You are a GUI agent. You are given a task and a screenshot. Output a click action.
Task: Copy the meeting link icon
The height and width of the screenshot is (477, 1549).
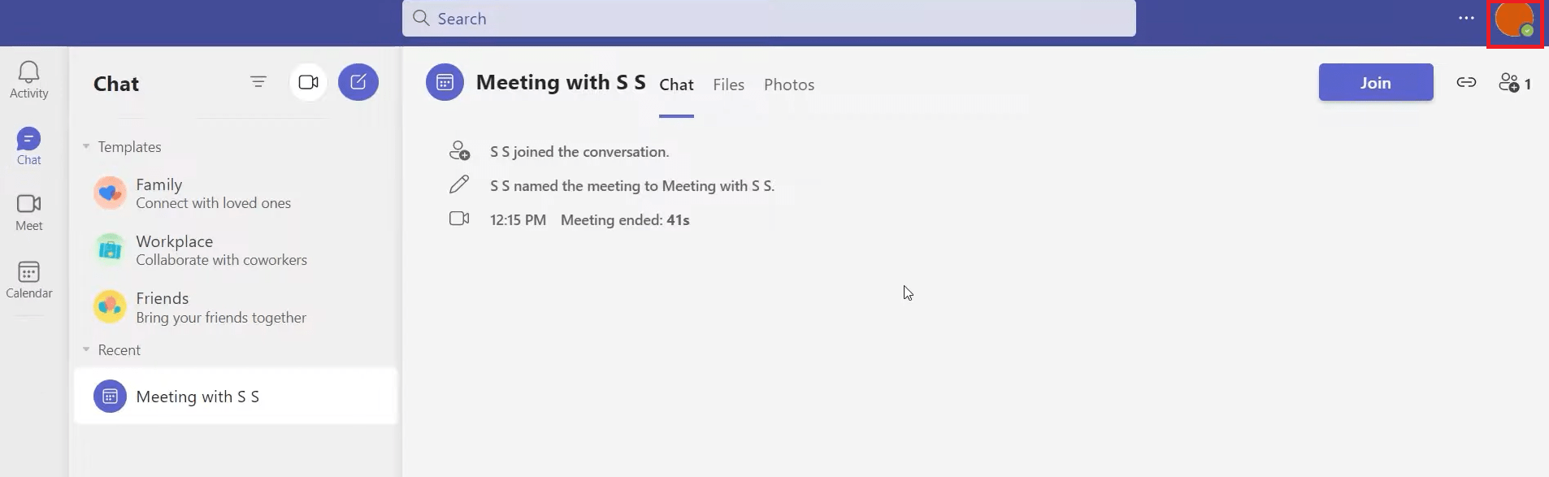click(x=1466, y=82)
